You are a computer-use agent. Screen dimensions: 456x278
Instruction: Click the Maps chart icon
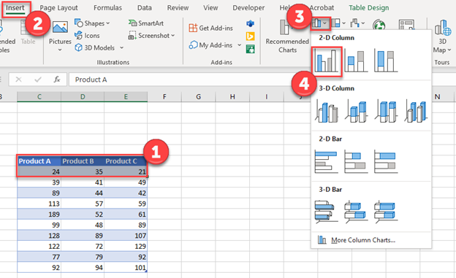[379, 25]
